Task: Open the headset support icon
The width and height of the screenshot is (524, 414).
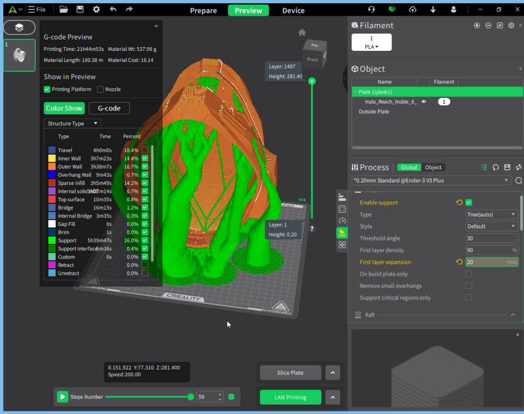Action: pyautogui.click(x=372, y=9)
